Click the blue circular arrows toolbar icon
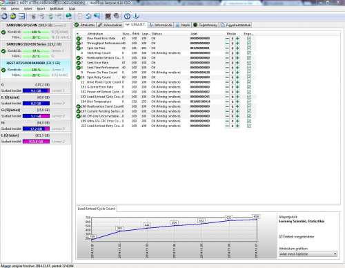This screenshot has width=345, height=268. 88,17
